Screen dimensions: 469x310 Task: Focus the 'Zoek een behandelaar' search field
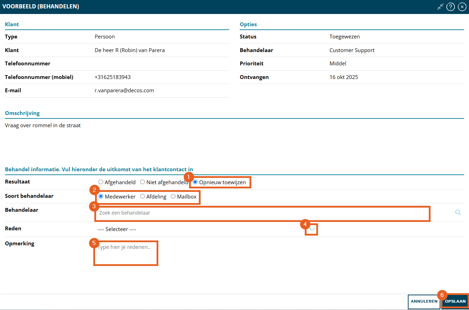(x=261, y=213)
